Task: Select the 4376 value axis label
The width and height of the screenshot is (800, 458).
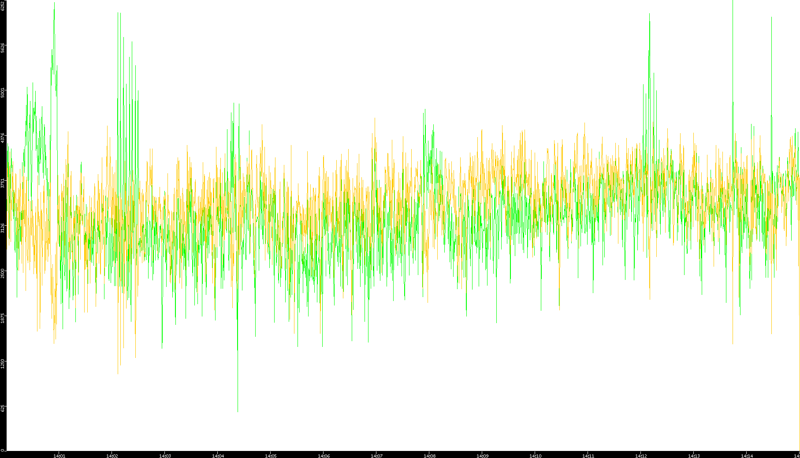Action: point(3,138)
